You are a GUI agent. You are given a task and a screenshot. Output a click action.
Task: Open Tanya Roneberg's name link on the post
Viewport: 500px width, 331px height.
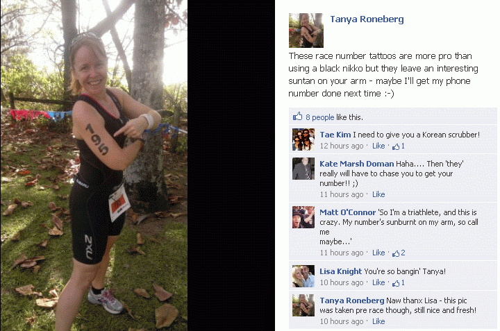(x=367, y=19)
